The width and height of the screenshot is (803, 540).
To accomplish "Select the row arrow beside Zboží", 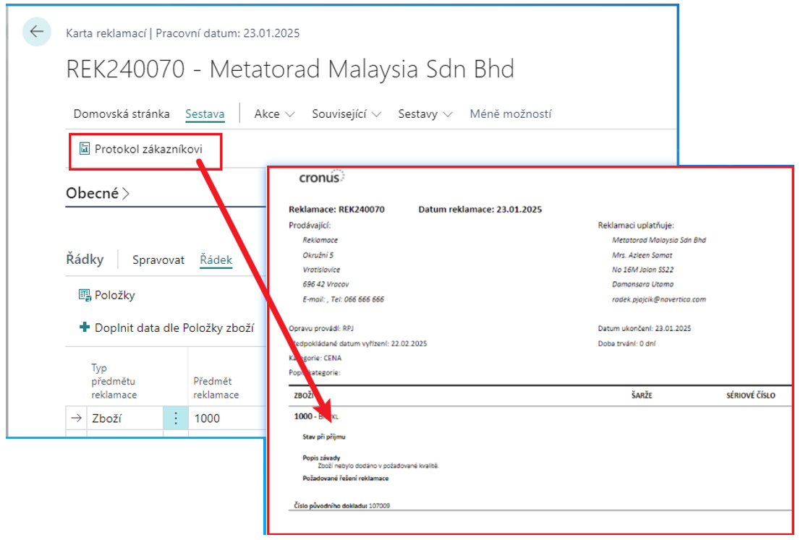I will pos(76,418).
